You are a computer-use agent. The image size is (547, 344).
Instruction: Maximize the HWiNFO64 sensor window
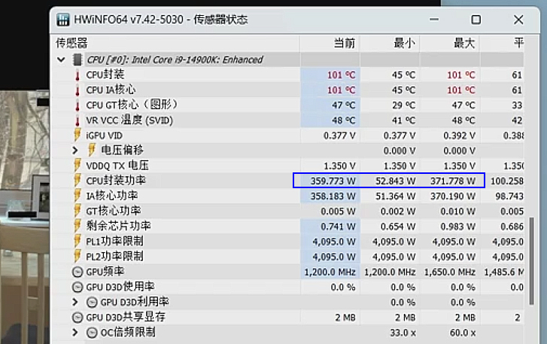point(476,19)
